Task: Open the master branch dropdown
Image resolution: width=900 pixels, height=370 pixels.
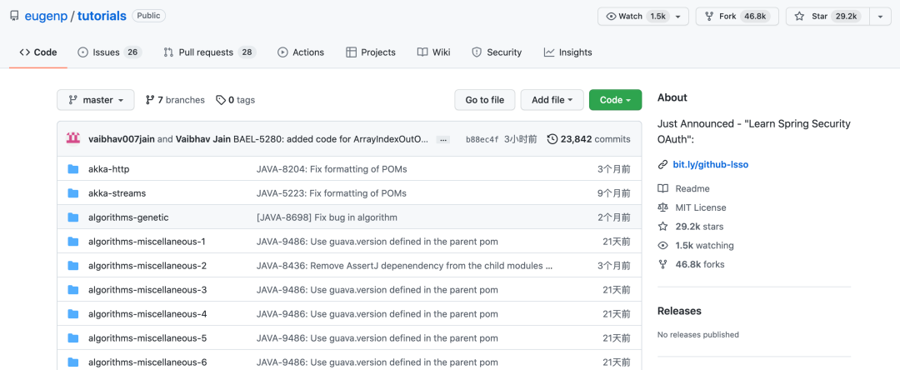Action: click(x=96, y=100)
